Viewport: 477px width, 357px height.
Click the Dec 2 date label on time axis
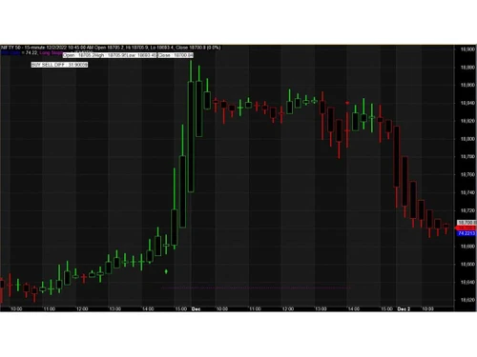tap(404, 308)
